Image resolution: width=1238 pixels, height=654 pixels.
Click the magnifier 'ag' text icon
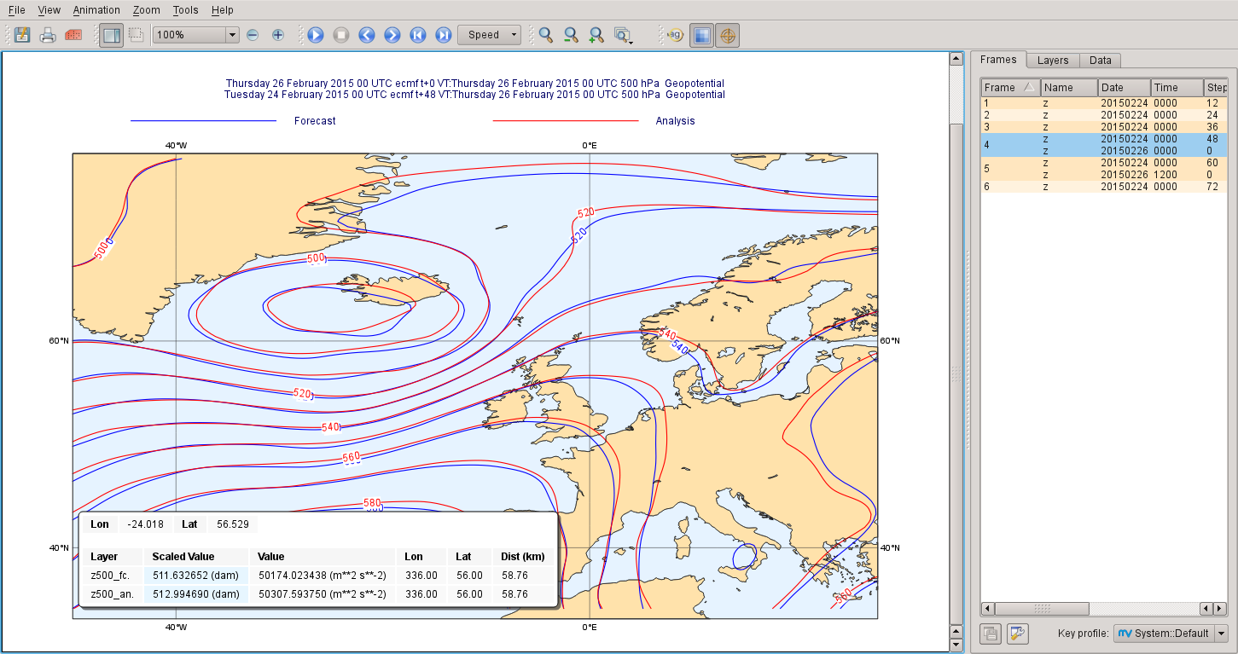(675, 35)
